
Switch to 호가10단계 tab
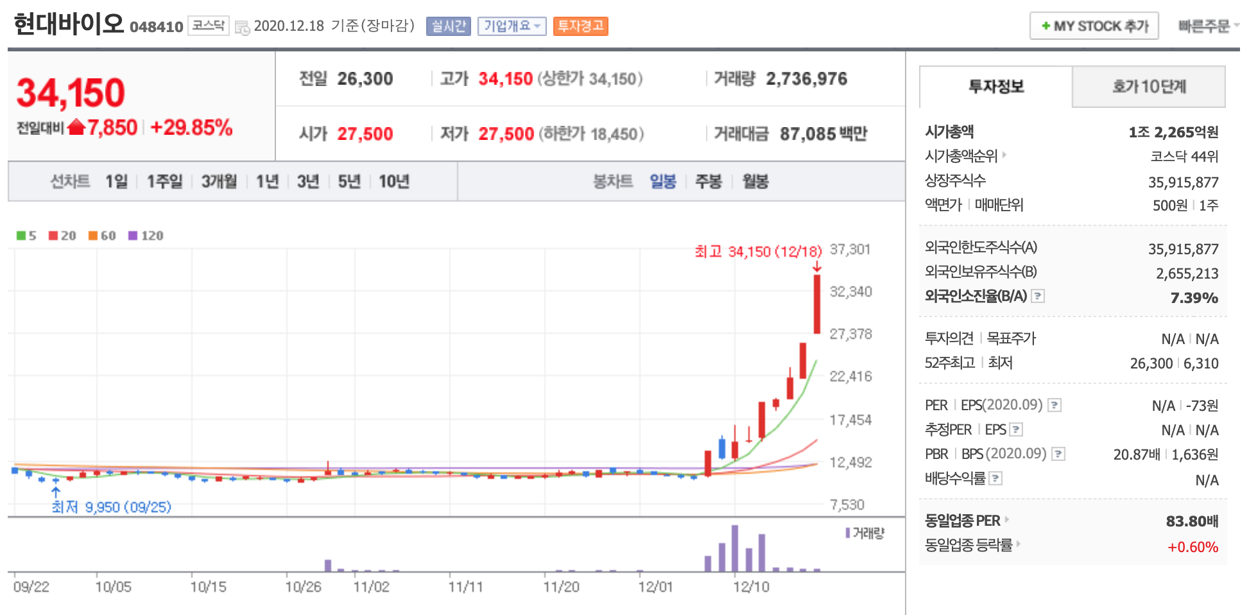tap(1148, 87)
